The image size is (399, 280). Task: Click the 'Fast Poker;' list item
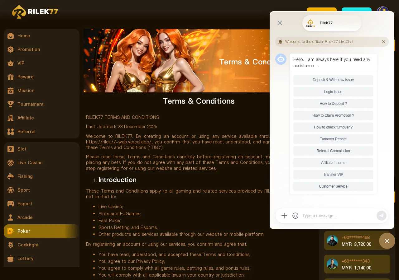click(x=110, y=221)
